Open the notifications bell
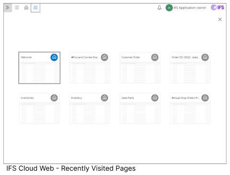Screen dimensions: 230x175 coord(160,8)
